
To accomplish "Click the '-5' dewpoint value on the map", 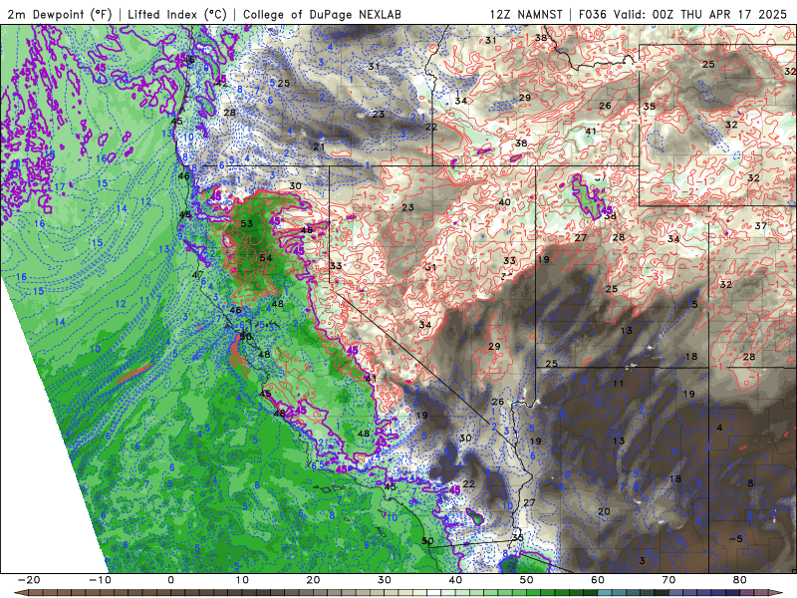I will tap(736, 539).
